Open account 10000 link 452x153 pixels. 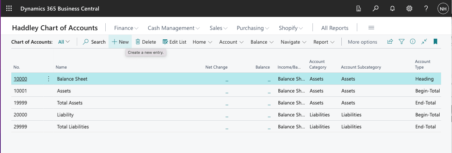coord(20,79)
